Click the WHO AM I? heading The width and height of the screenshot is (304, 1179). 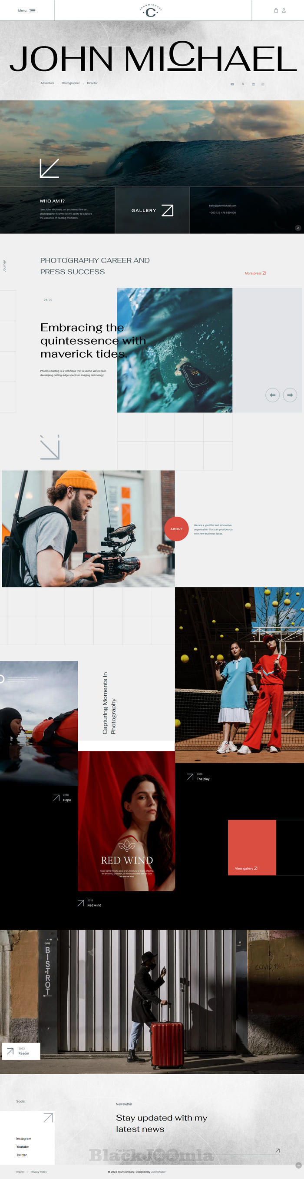tap(52, 201)
